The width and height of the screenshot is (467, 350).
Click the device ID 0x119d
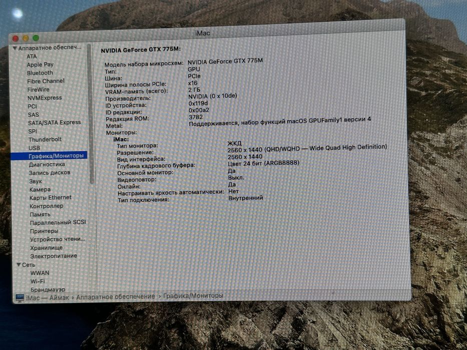point(198,103)
